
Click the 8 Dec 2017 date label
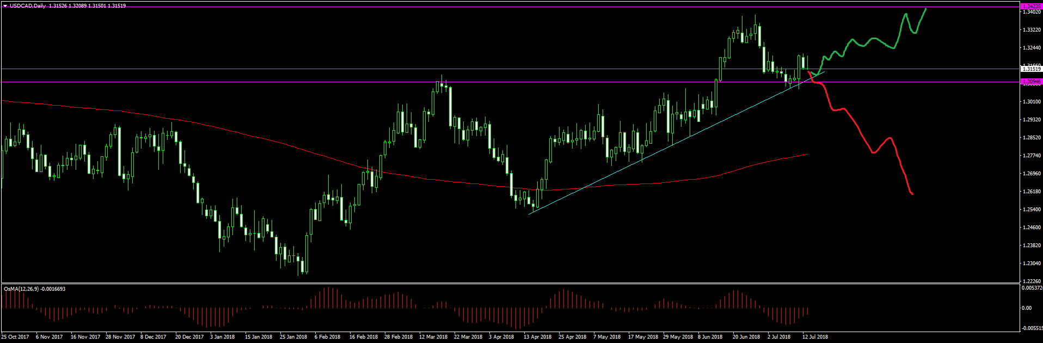coord(154,337)
